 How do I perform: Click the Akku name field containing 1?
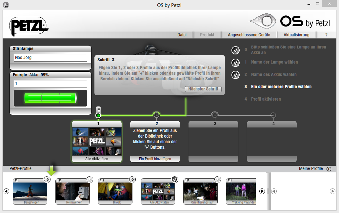pyautogui.click(x=50, y=84)
